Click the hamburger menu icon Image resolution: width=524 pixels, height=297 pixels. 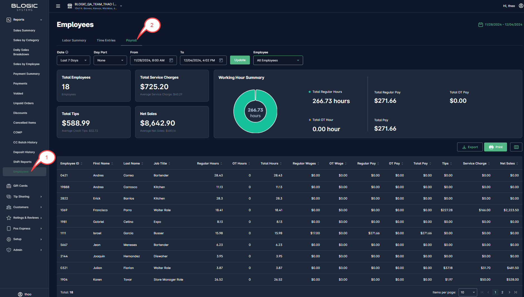click(58, 6)
